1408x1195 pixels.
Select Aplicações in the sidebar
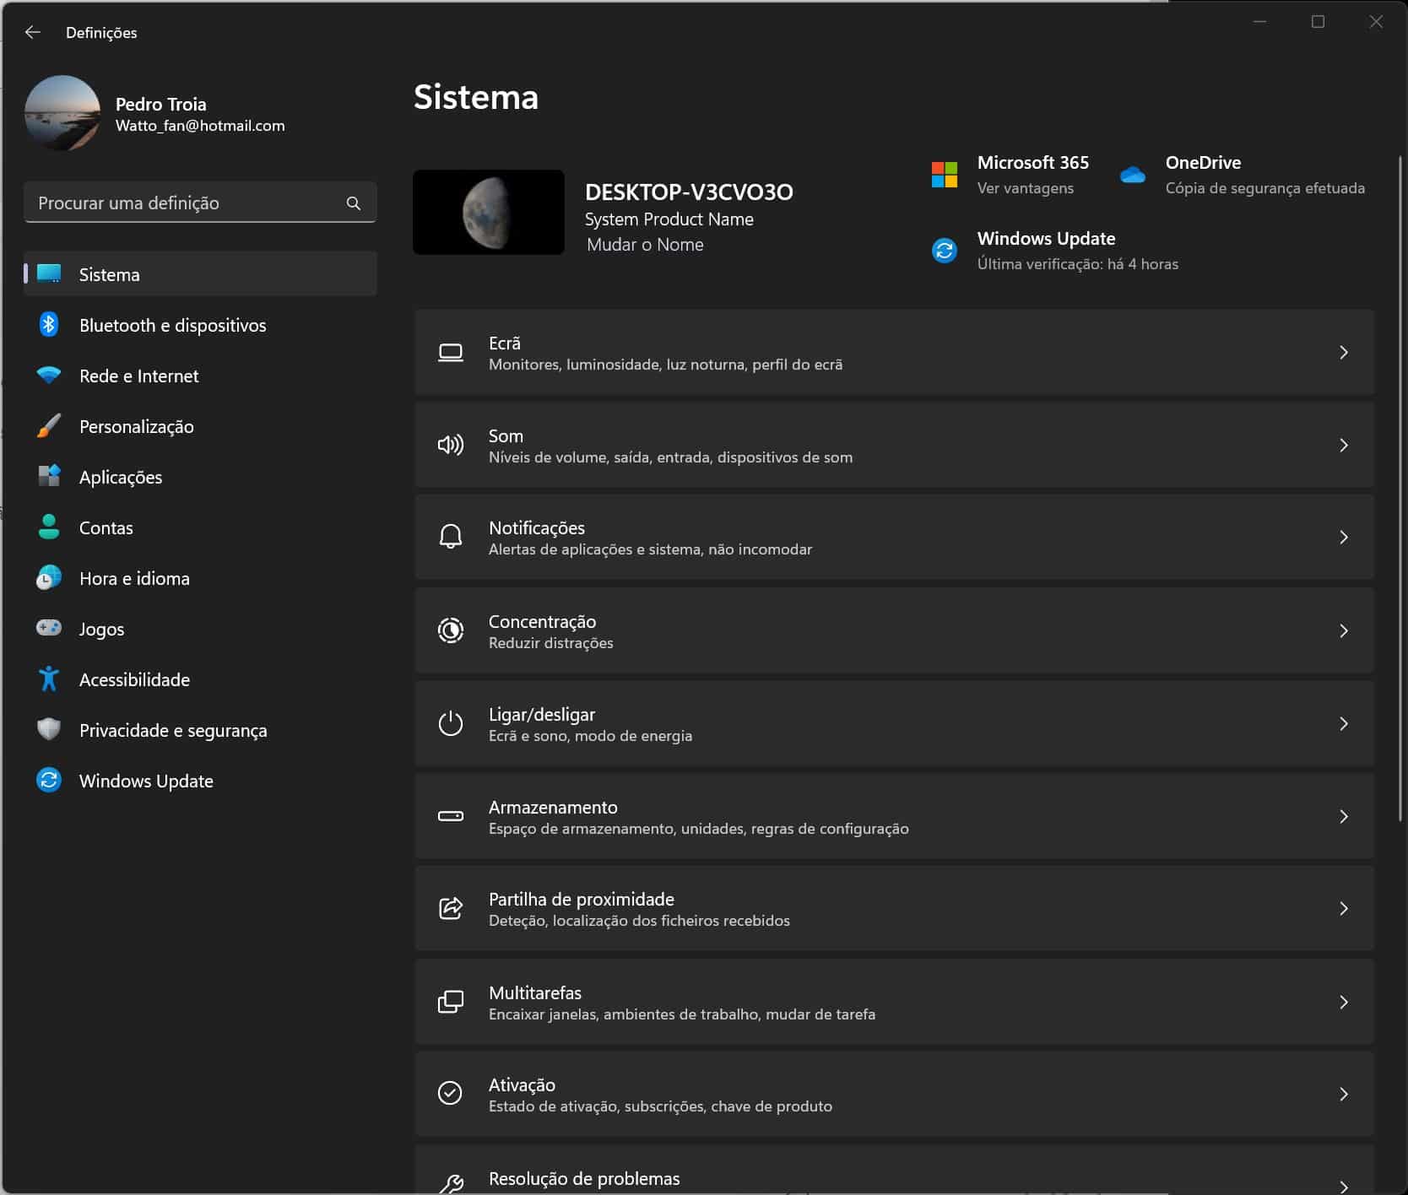(x=121, y=477)
